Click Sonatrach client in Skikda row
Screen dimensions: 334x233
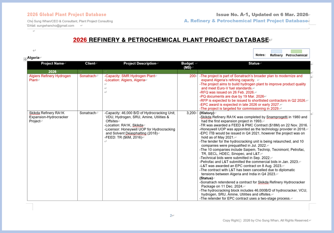(x=88, y=113)
